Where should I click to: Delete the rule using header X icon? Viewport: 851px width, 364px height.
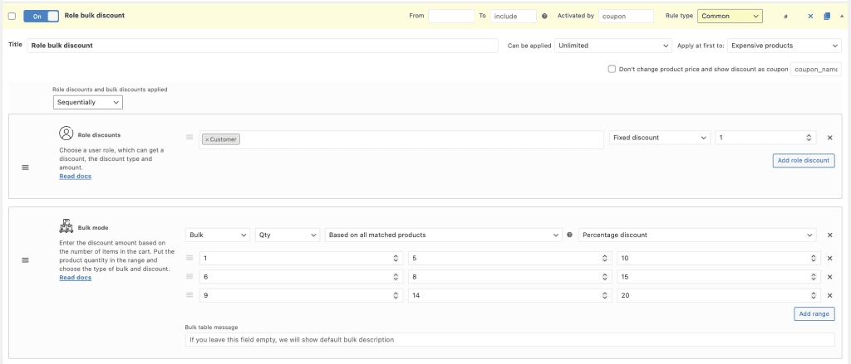pyautogui.click(x=810, y=16)
